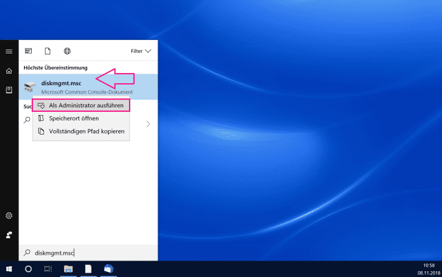Click the feedback person icon in sidebar
Image resolution: width=442 pixels, height=277 pixels.
click(x=9, y=235)
